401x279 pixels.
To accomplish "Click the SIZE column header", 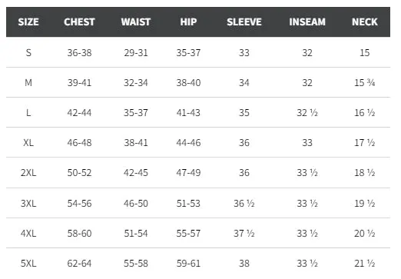I will click(x=28, y=22).
